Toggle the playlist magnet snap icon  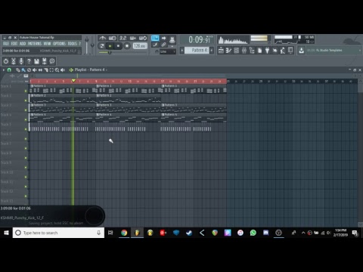coord(9,70)
